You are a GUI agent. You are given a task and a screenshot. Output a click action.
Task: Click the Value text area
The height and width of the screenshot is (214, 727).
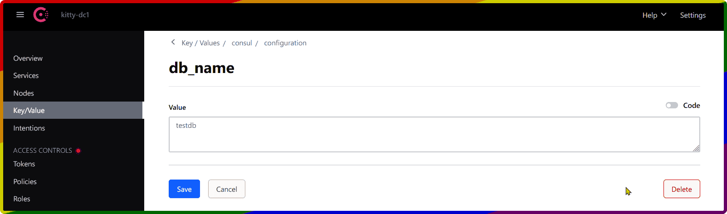(x=434, y=134)
